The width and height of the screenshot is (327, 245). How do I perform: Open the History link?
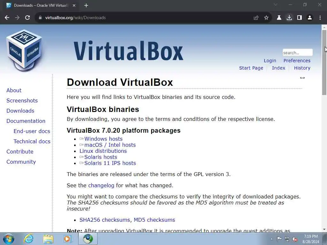302,68
